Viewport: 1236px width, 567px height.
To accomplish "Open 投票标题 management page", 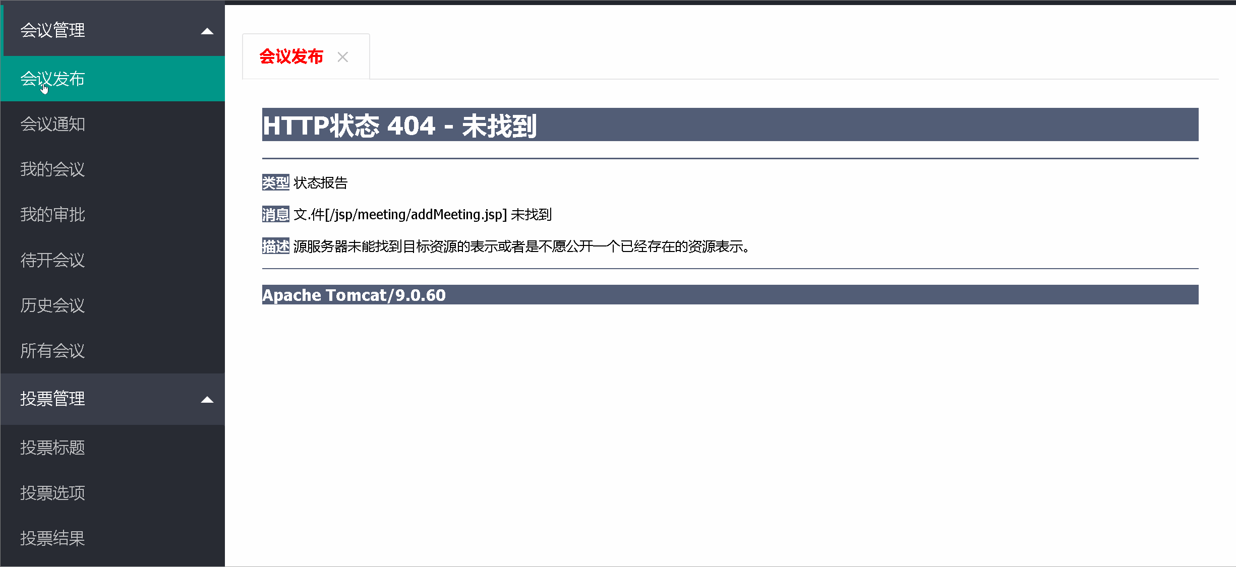I will (x=52, y=448).
